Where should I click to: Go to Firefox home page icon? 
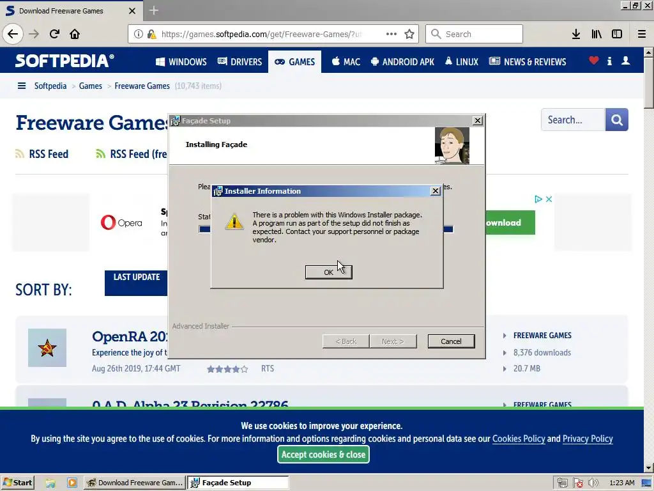75,34
